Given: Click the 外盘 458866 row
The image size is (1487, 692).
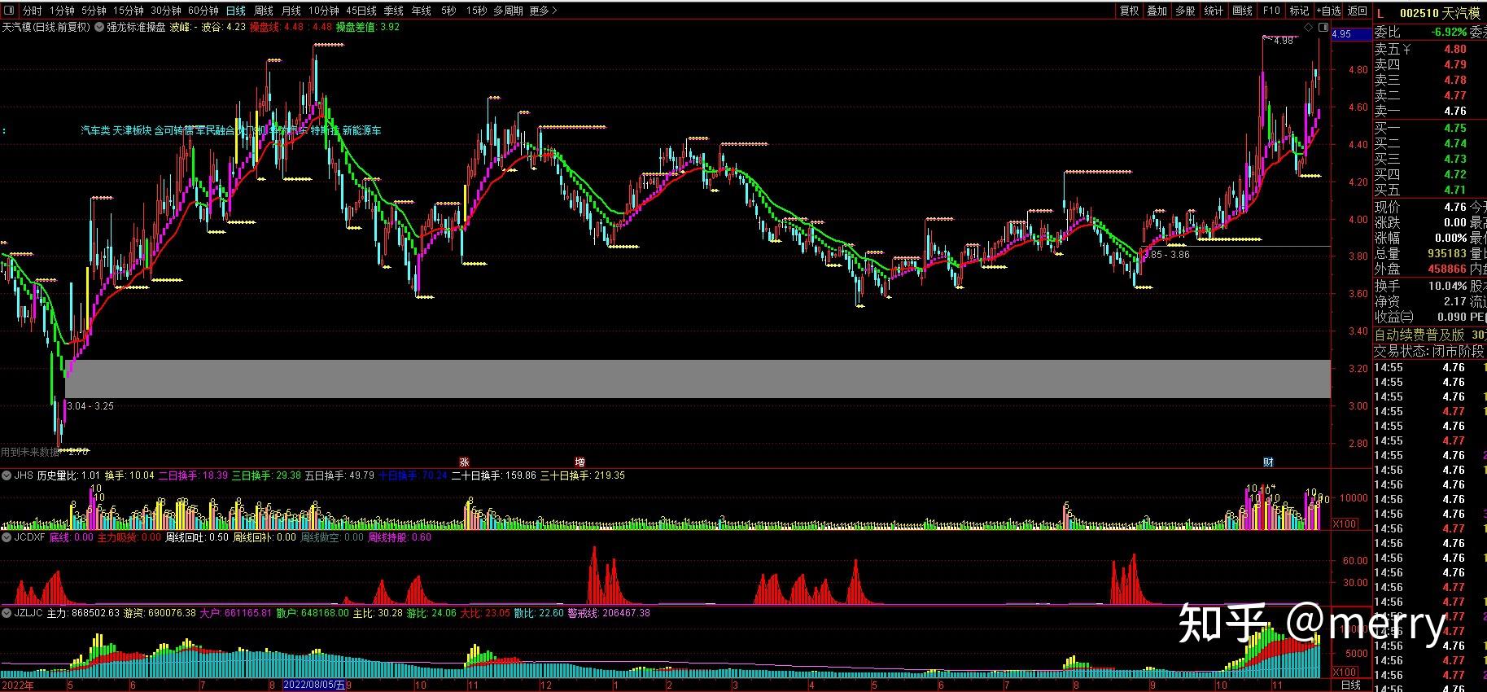Looking at the screenshot, I should pos(1430,269).
